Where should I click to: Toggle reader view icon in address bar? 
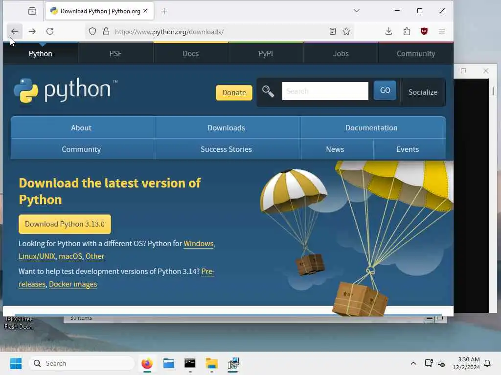(x=332, y=31)
